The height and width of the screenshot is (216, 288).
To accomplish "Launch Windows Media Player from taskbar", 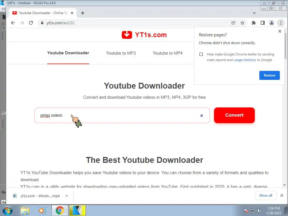I will (42, 210).
